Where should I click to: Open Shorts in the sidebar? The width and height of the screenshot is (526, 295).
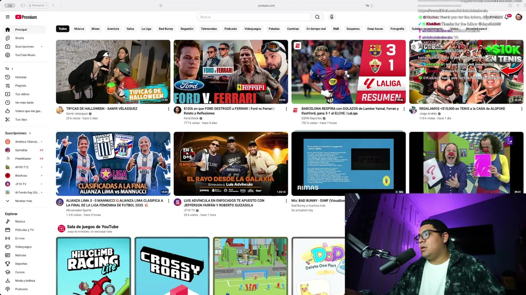click(25, 38)
